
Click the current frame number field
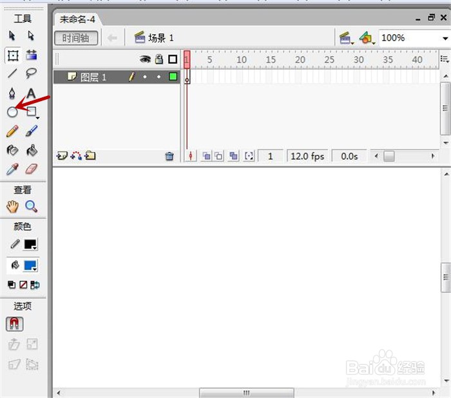pyautogui.click(x=271, y=156)
